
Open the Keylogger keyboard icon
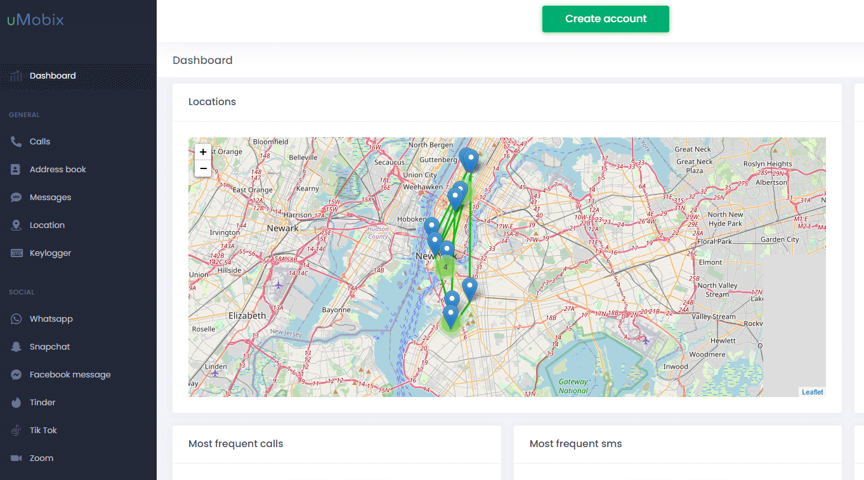click(x=16, y=253)
